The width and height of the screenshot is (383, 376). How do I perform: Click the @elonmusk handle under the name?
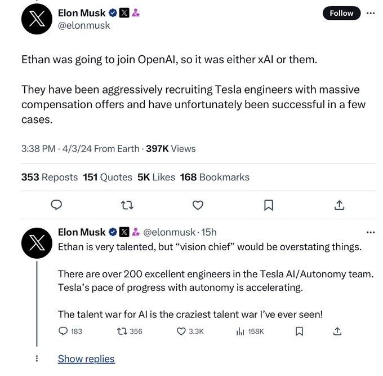point(84,25)
